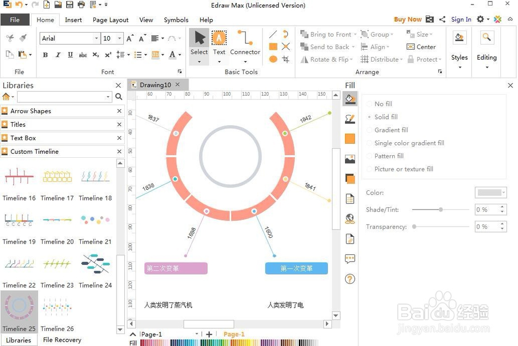Apply Underline formatting

pyautogui.click(x=70, y=55)
